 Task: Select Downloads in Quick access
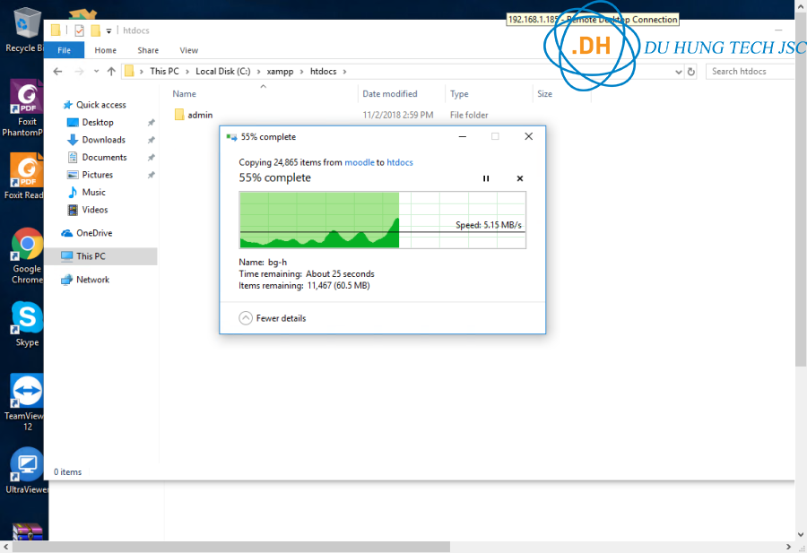[103, 140]
